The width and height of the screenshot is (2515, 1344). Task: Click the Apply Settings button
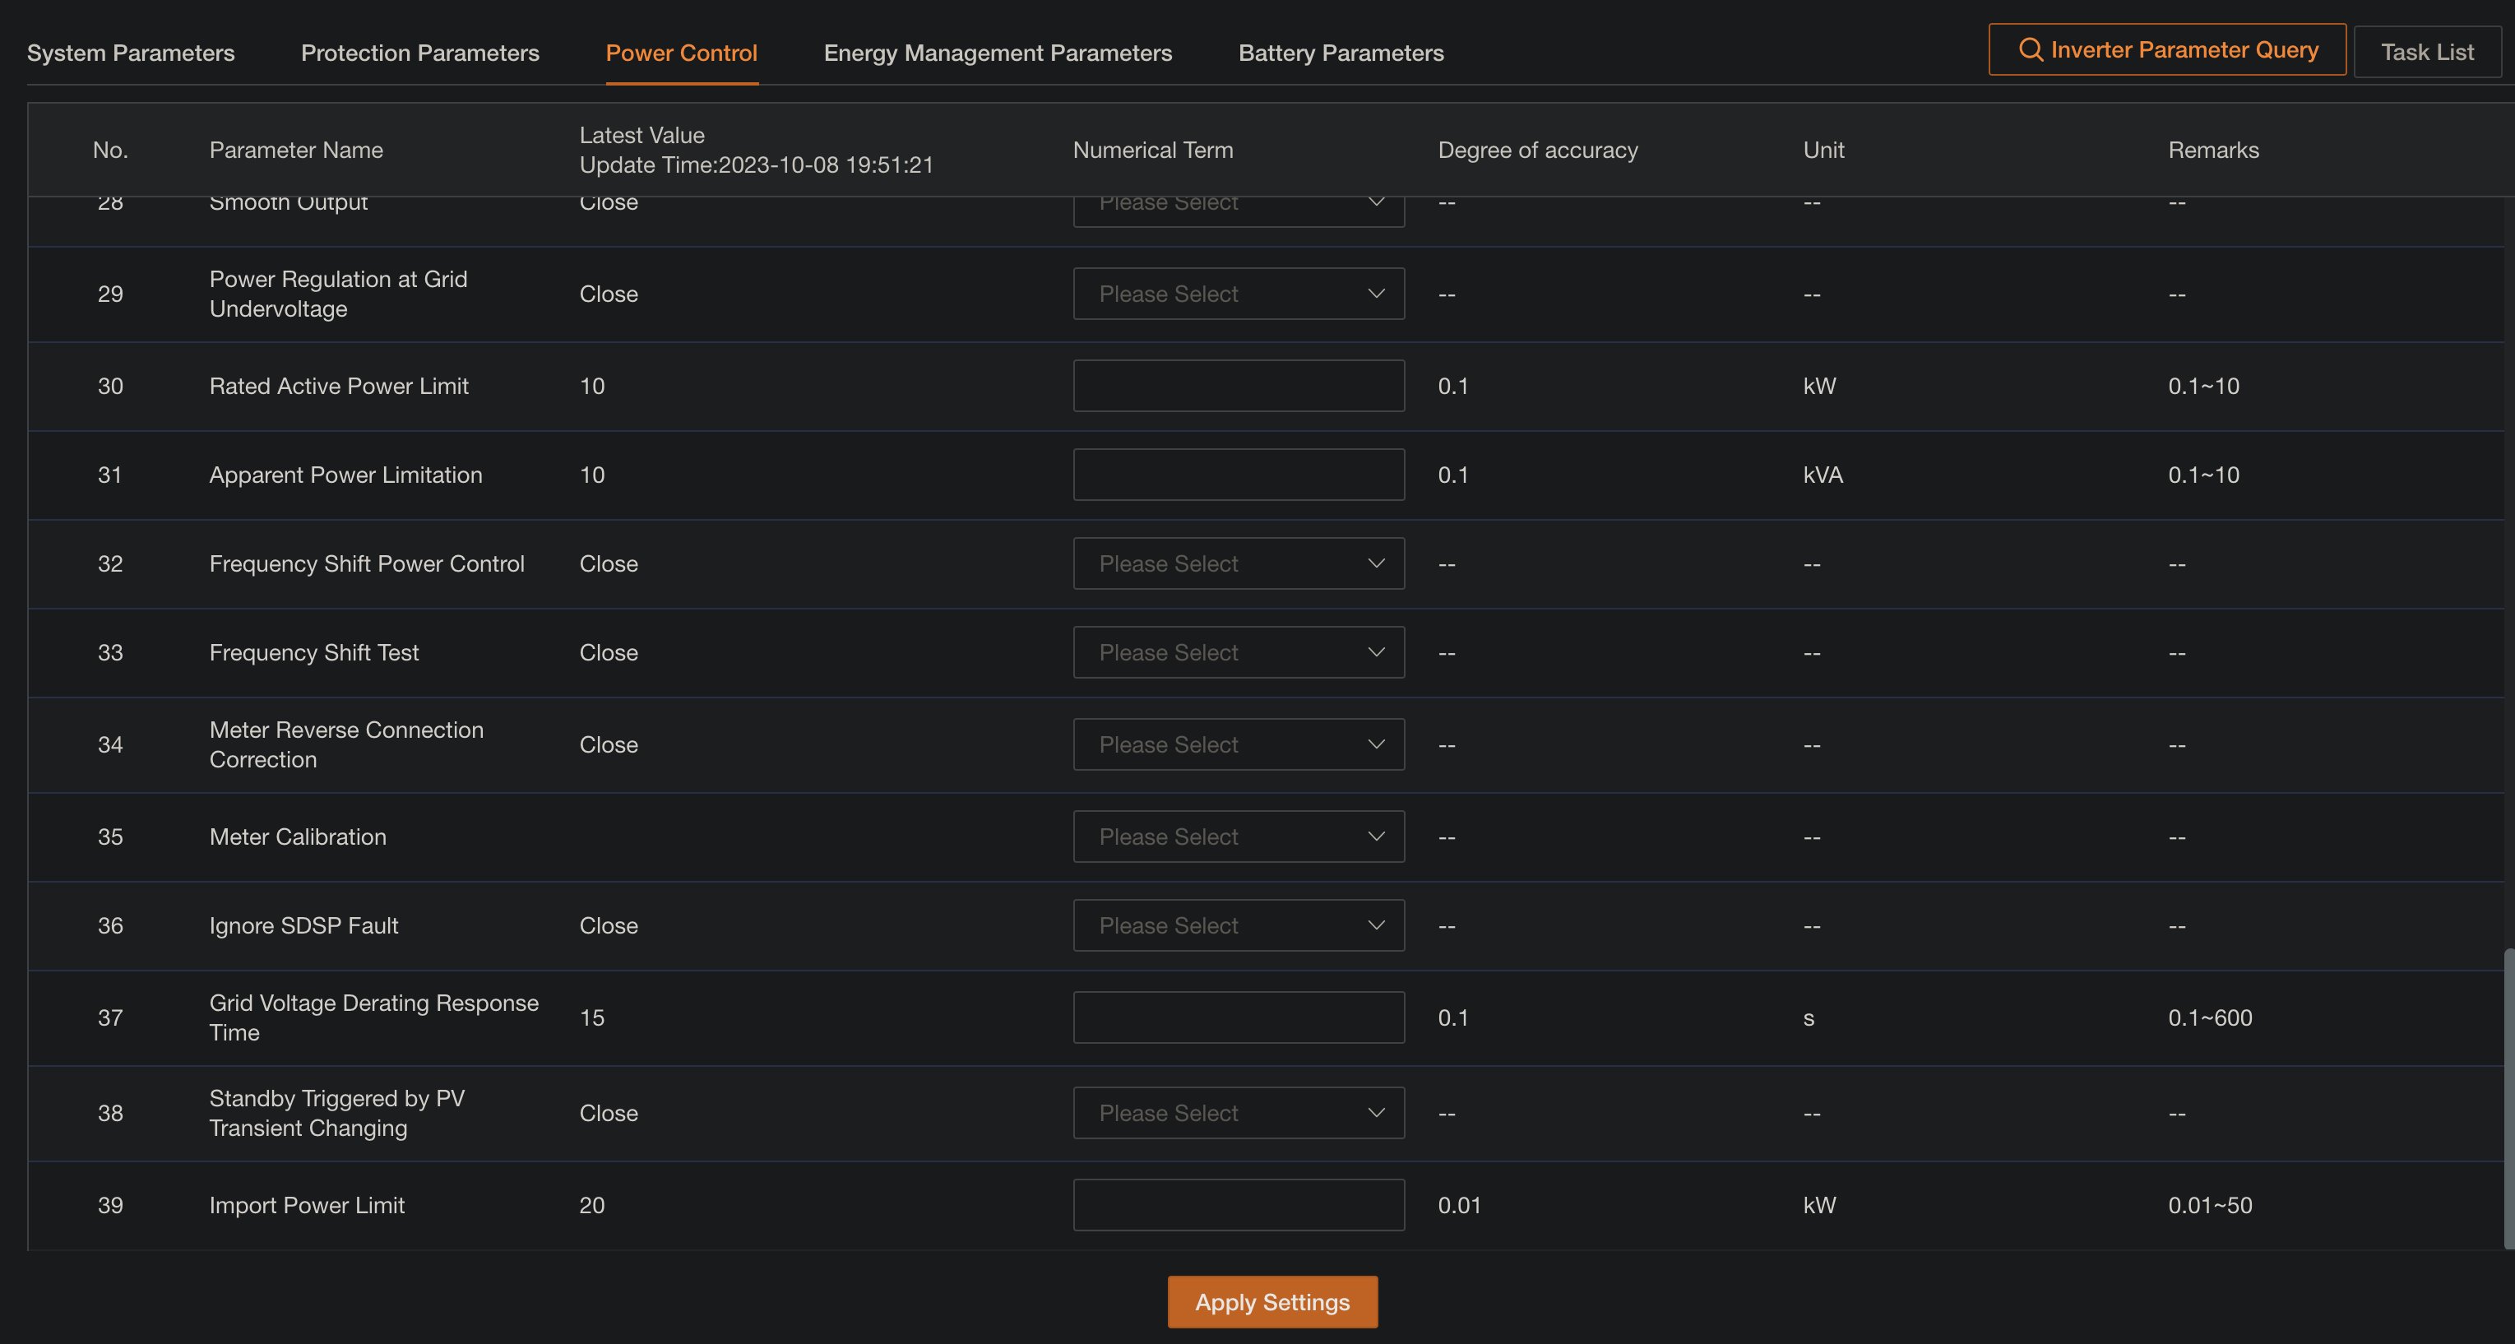(x=1271, y=1302)
